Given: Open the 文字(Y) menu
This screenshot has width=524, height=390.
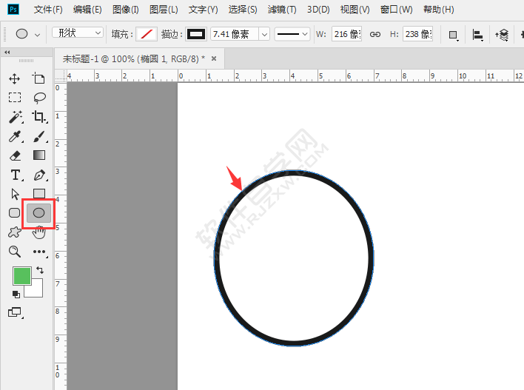Looking at the screenshot, I should click(203, 10).
